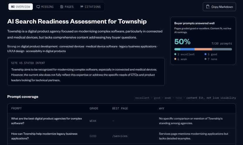Image resolution: width=243 pixels, height=145 pixels.
Task: Click the GRADE column header
Action: click(94, 108)
